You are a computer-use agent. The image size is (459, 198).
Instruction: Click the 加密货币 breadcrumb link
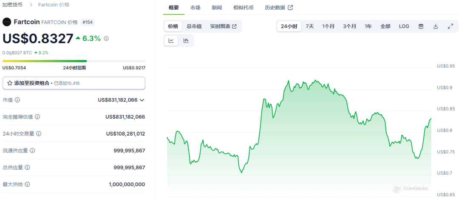[x=13, y=5]
